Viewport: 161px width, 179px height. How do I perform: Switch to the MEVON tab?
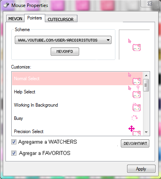15,19
